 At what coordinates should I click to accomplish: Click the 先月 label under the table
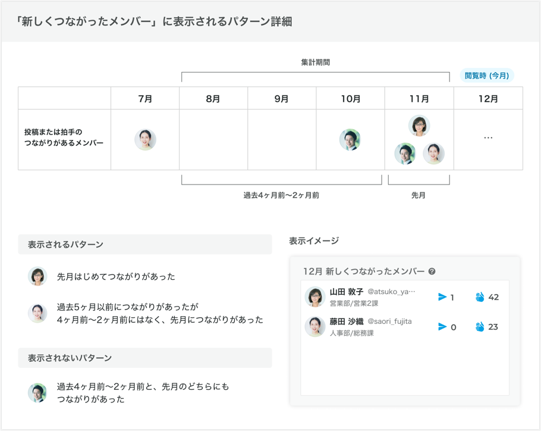click(x=418, y=195)
